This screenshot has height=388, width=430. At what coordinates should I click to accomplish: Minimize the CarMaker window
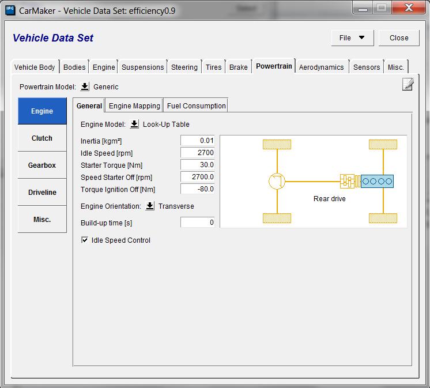pos(363,8)
